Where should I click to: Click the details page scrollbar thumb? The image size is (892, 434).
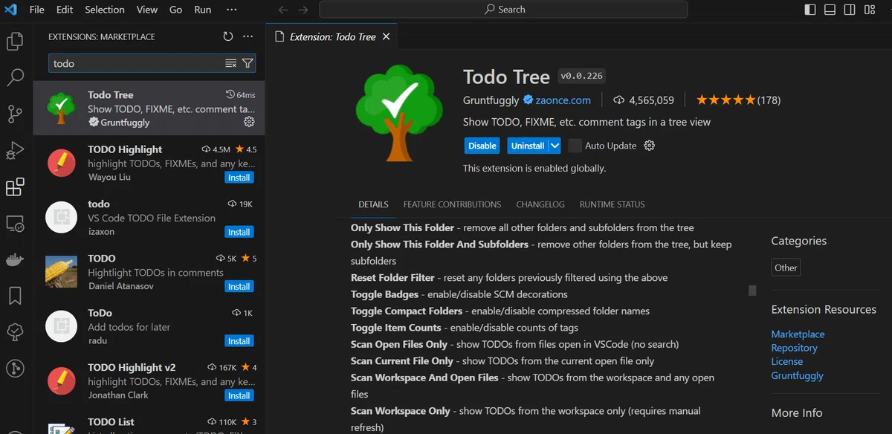pos(752,290)
